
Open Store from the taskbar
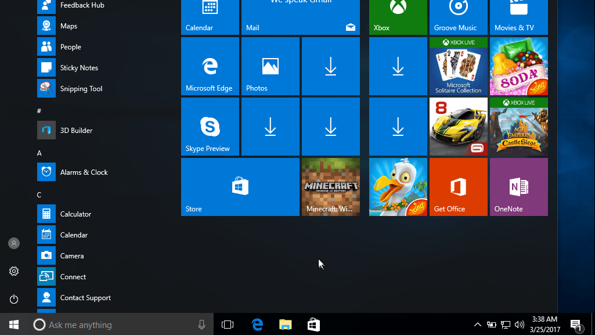[x=313, y=325]
